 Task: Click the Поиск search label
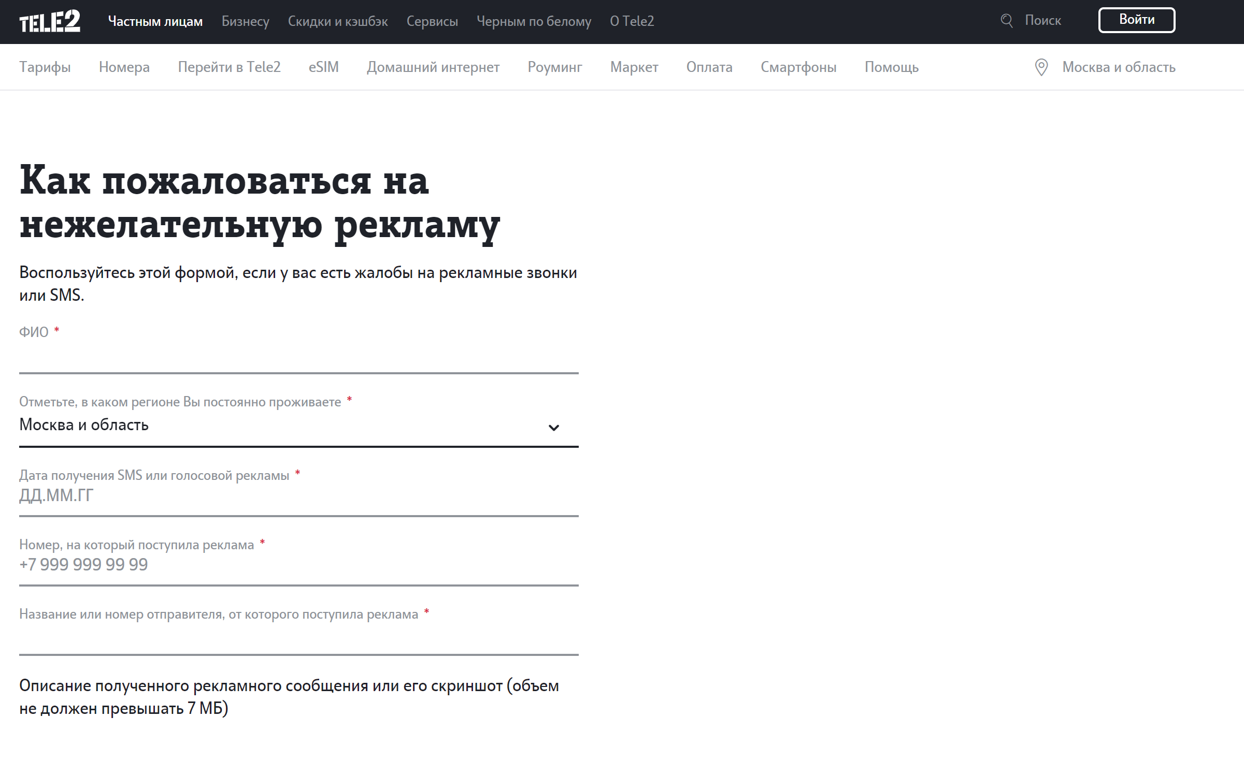coord(1042,21)
